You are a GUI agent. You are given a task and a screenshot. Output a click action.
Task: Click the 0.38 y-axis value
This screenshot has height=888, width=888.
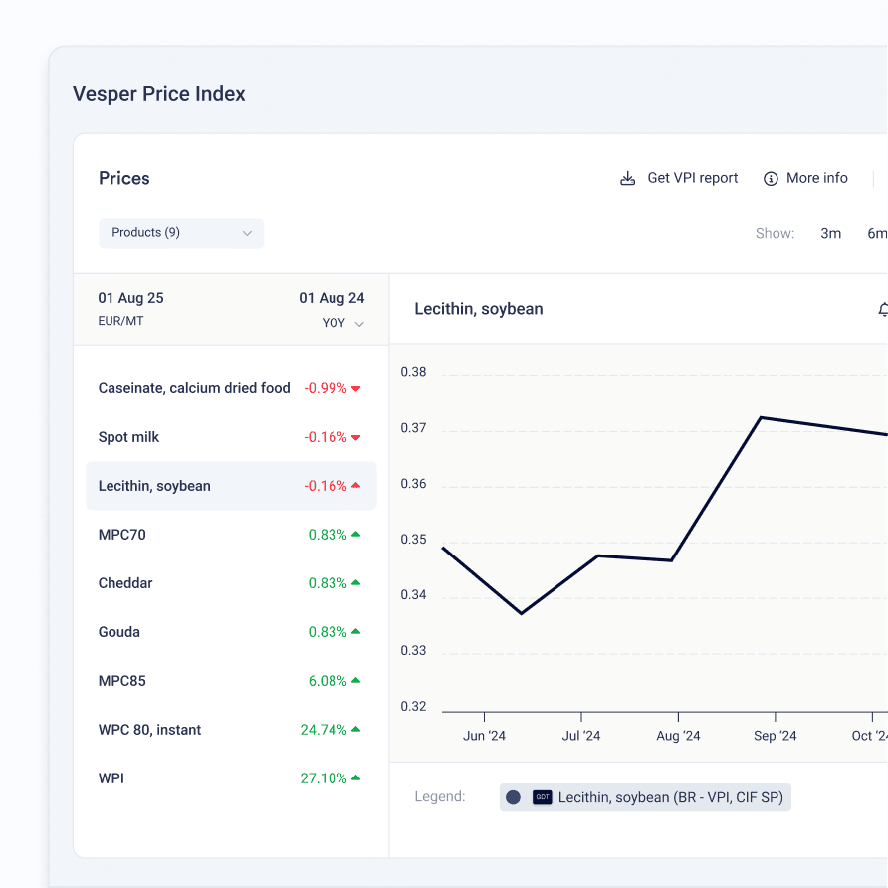click(x=413, y=372)
